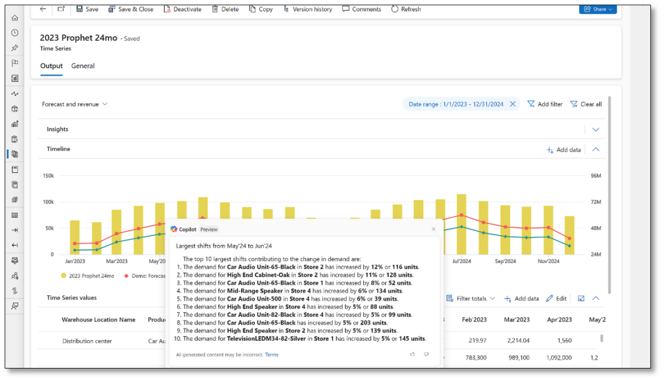Image resolution: width=664 pixels, height=381 pixels.
Task: Click the Save icon in command bar
Action: (79, 9)
